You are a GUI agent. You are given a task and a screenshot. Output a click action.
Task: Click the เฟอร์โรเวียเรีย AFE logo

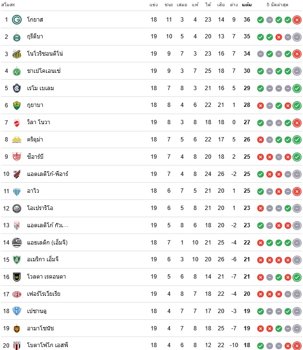(17, 294)
